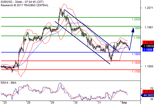The image size is (154, 104).
Task: Click the 1.2025 resistance level label
Action: [136, 19]
